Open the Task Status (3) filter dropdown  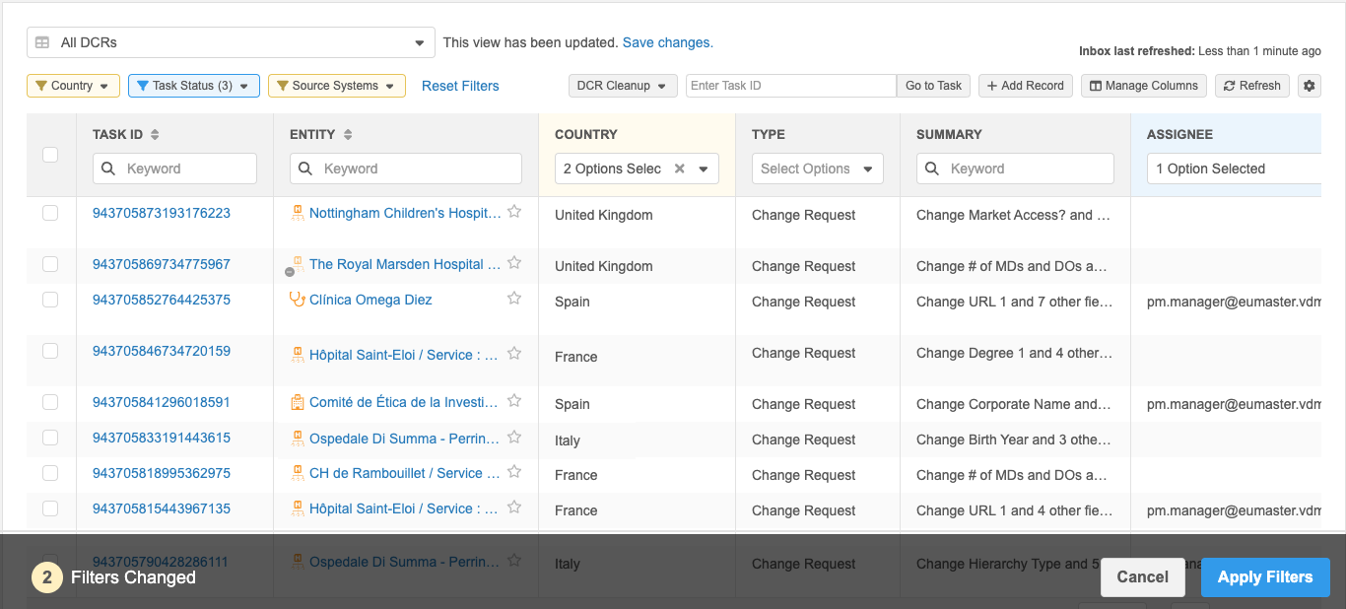194,86
